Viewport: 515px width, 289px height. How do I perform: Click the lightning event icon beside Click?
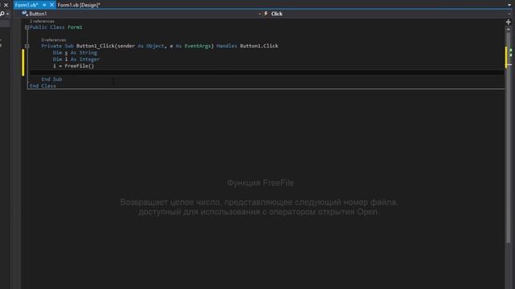266,14
